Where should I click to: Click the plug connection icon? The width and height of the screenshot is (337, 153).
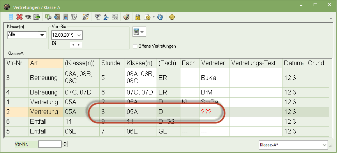pos(86,17)
